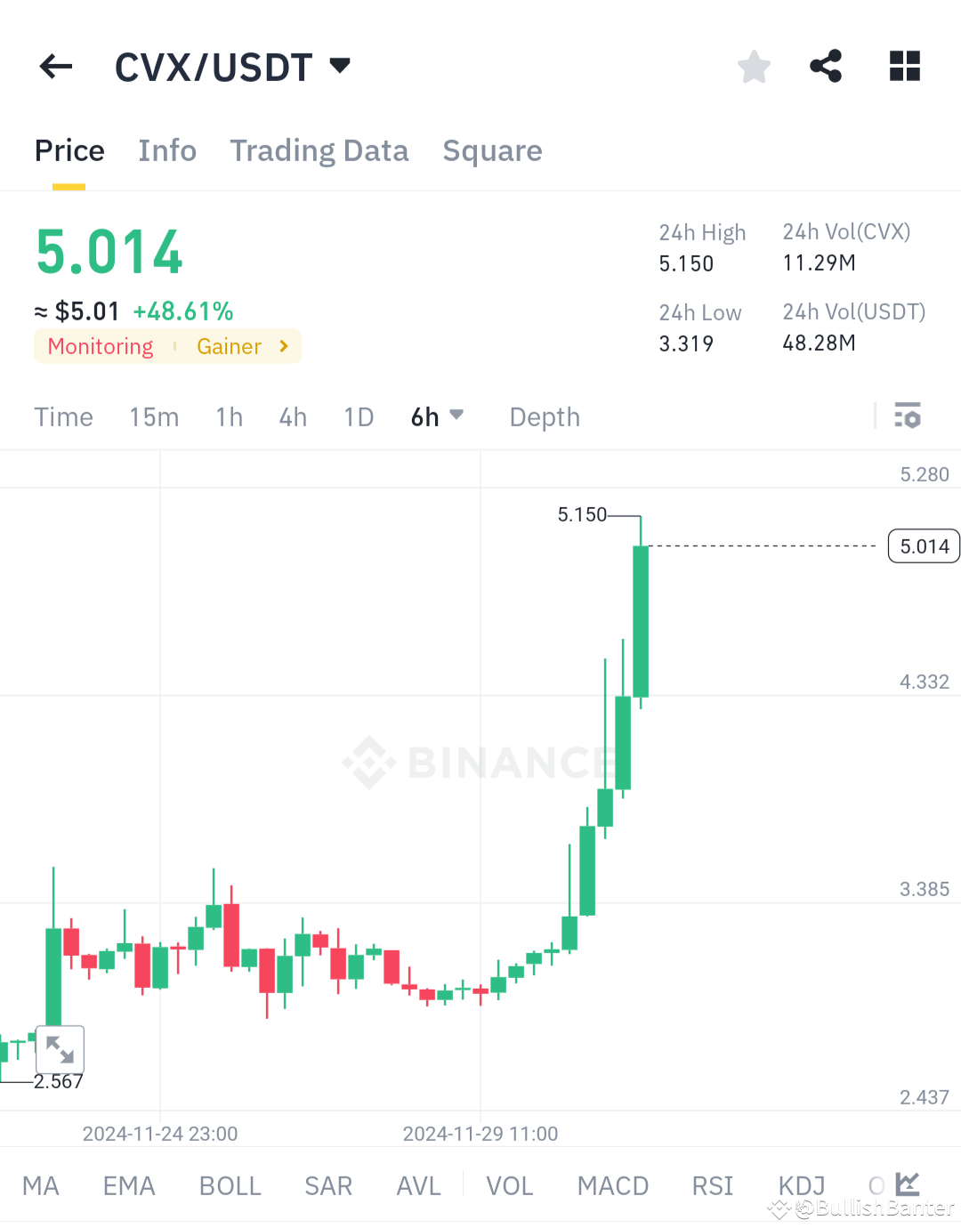Expand the Gainer tag chevron
Viewport: 961px width, 1228px height.
click(283, 346)
